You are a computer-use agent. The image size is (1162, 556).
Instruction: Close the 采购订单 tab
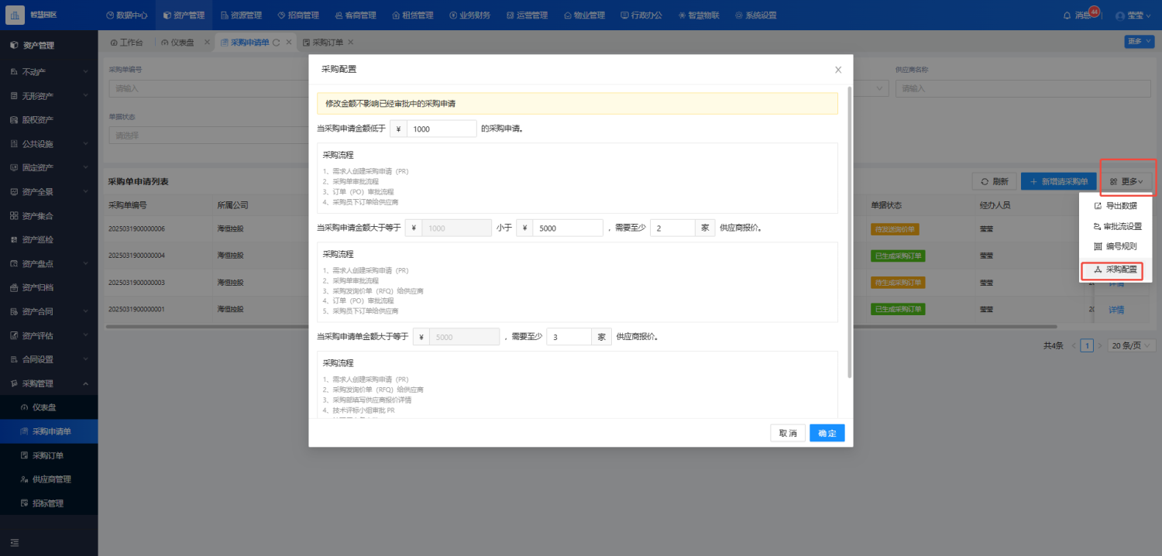pyautogui.click(x=350, y=43)
